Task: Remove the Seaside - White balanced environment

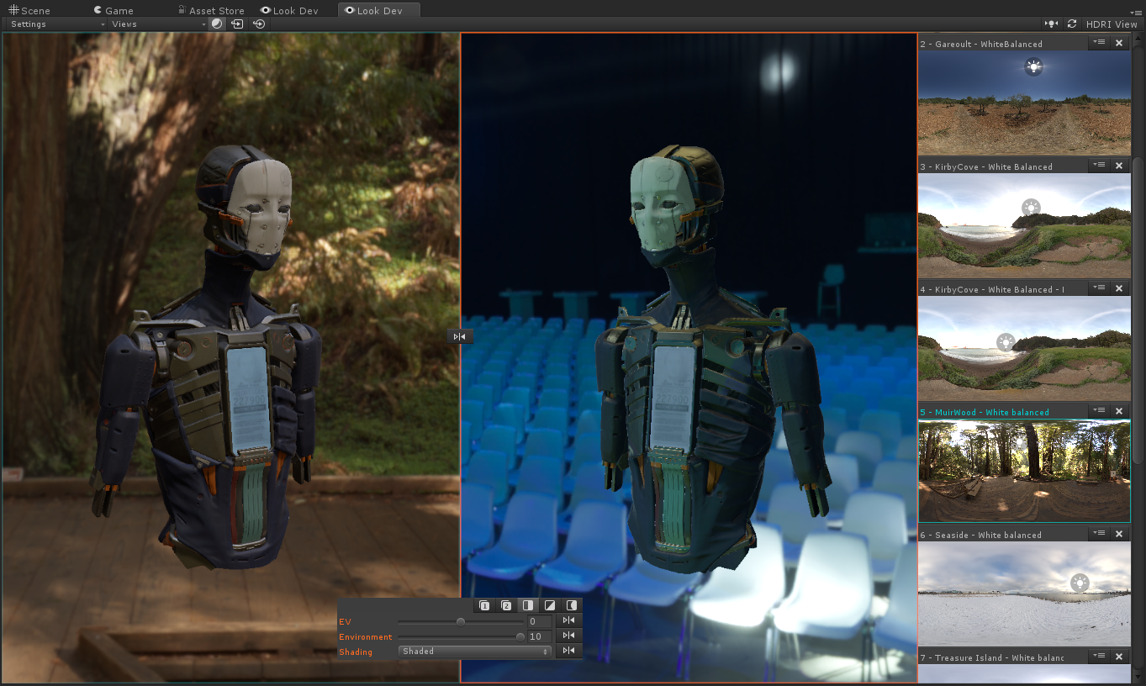Action: click(x=1119, y=533)
